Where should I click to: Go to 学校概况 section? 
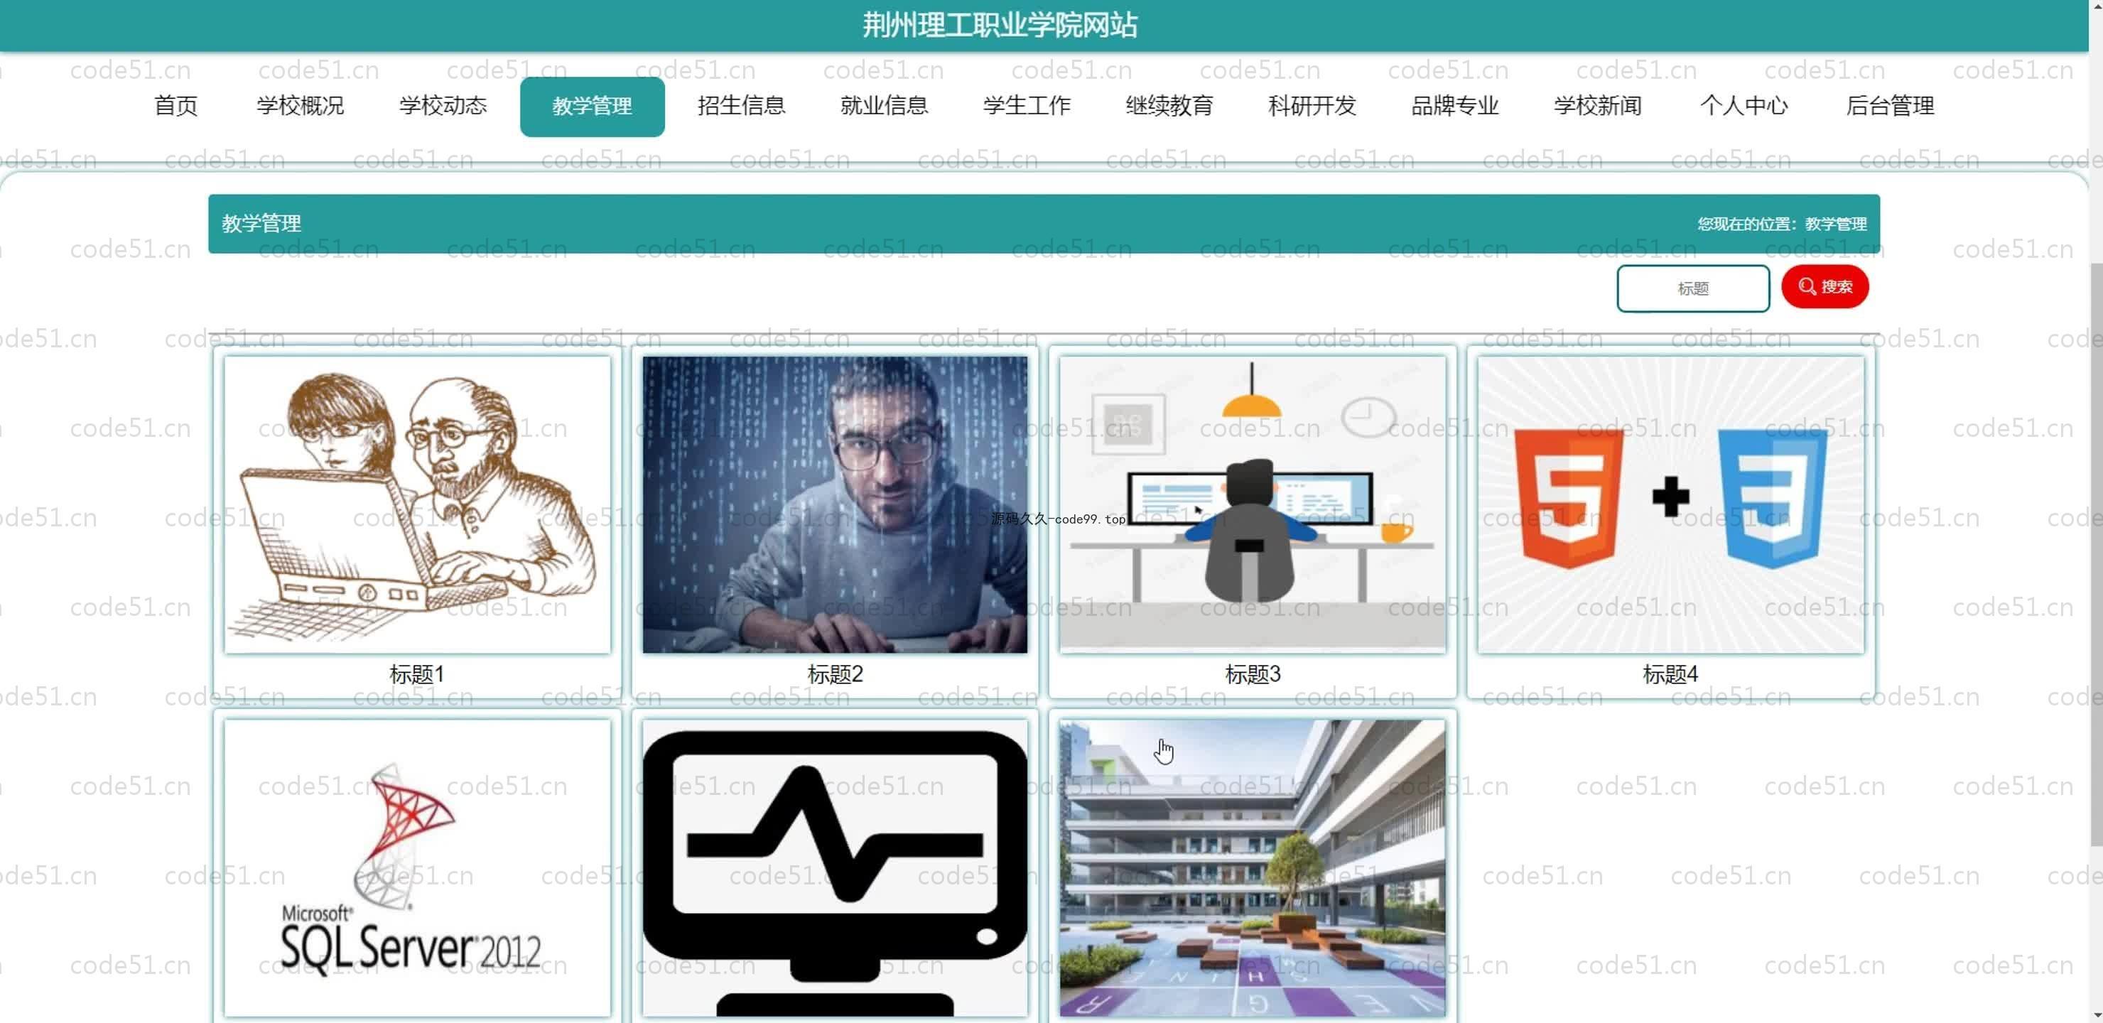pos(301,106)
